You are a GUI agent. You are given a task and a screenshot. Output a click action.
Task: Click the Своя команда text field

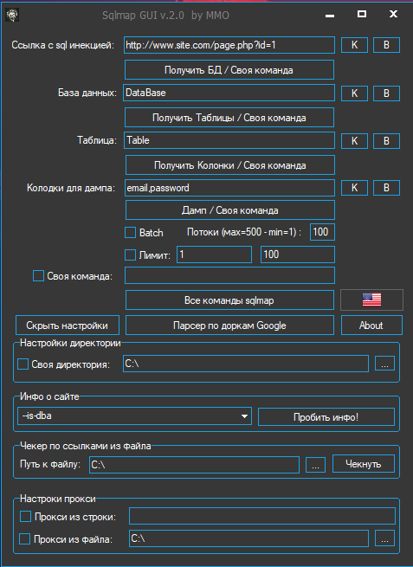(229, 275)
